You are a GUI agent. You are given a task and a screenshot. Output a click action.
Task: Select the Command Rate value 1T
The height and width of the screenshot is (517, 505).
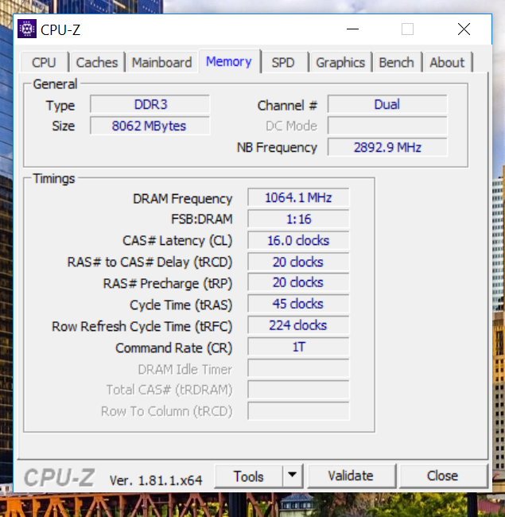tap(298, 347)
